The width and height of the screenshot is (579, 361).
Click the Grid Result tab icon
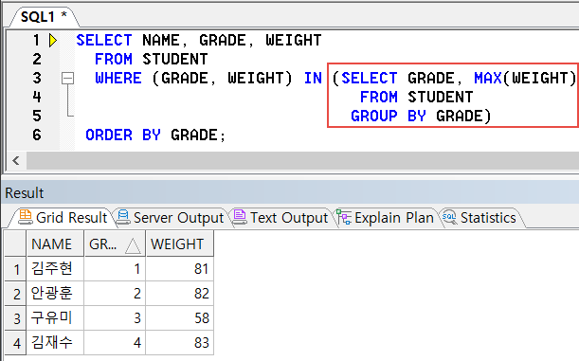(25, 217)
